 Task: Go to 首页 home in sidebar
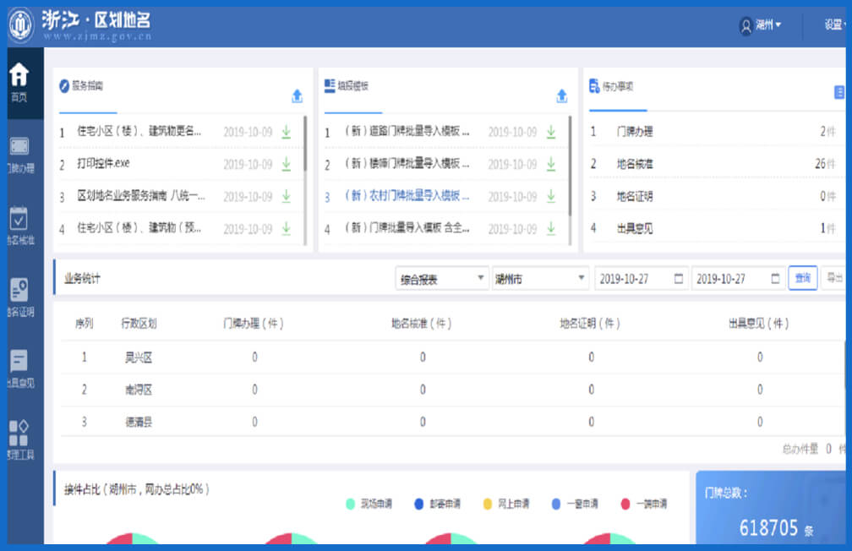click(19, 82)
